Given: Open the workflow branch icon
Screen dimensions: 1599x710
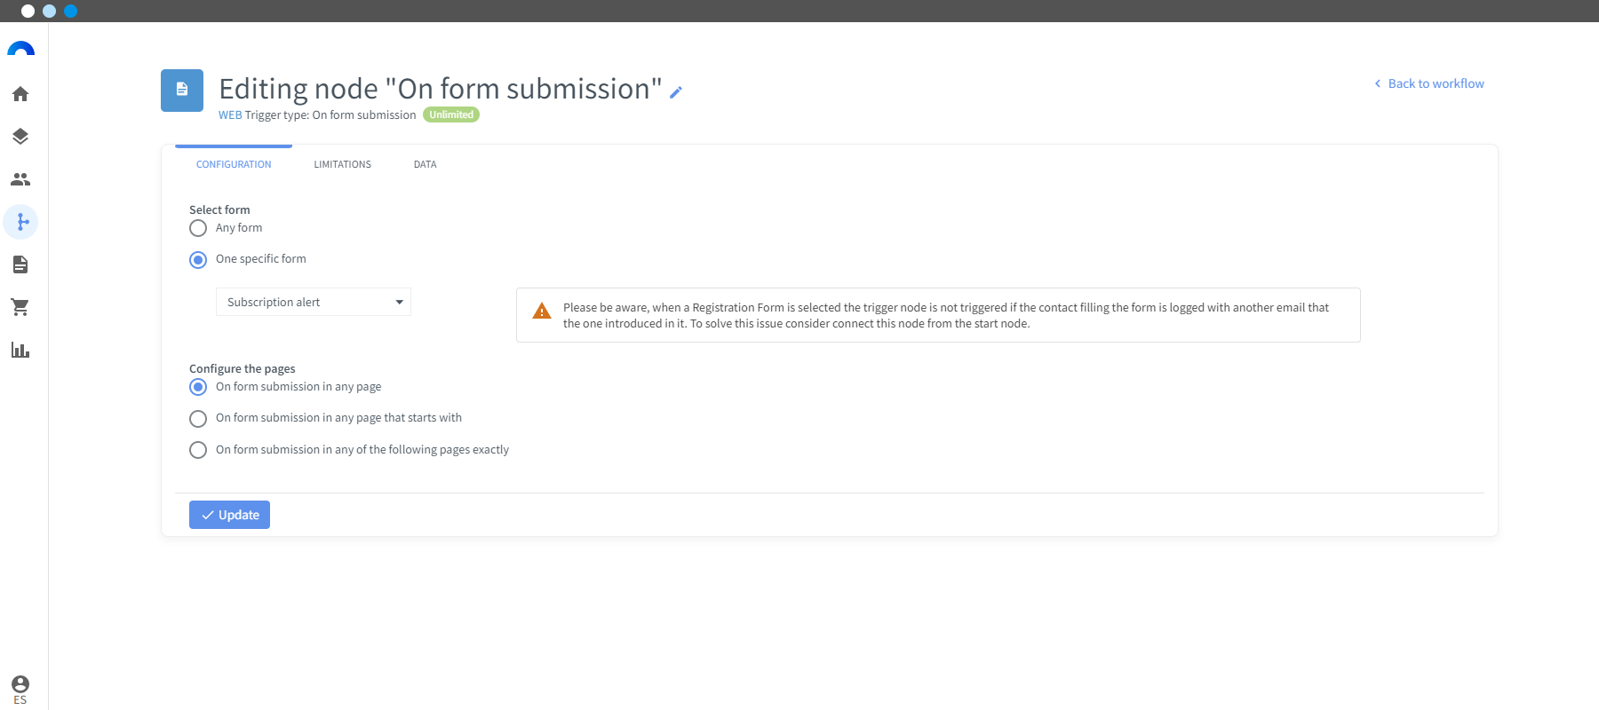Looking at the screenshot, I should click(x=20, y=222).
